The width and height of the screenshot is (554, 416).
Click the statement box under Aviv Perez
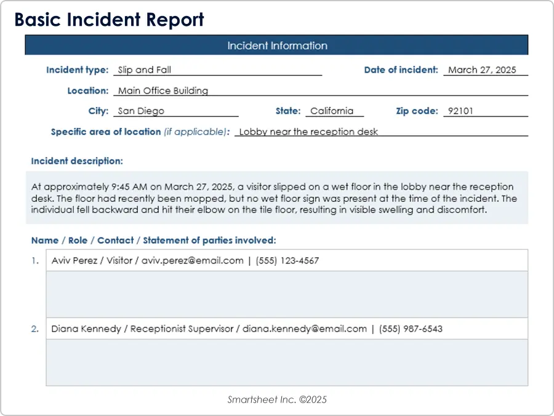[286, 294]
